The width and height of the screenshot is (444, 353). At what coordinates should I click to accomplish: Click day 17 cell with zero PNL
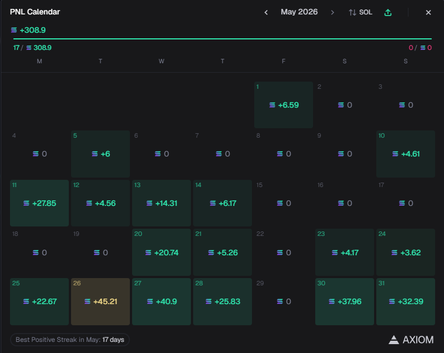(406, 203)
